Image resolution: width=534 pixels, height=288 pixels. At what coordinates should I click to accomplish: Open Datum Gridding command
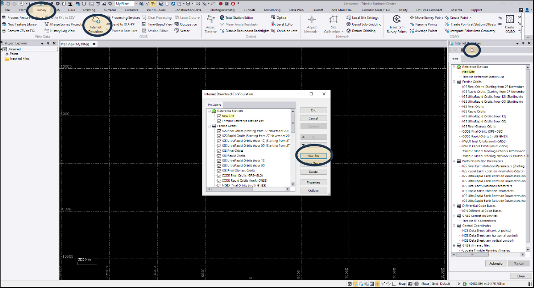pos(361,31)
